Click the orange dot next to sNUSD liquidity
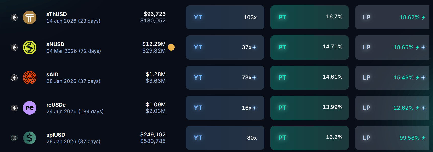The image size is (433, 152). tap(171, 47)
